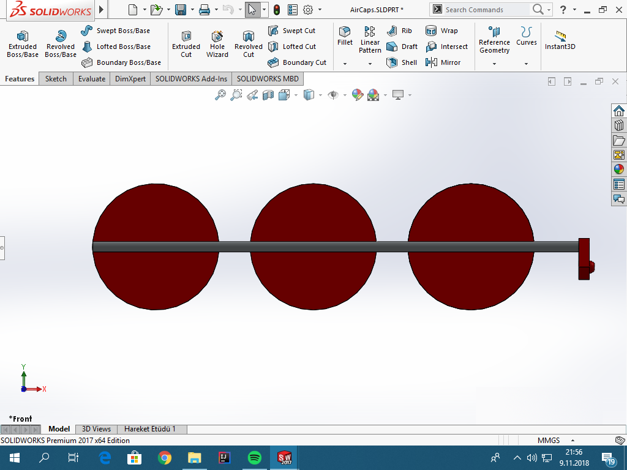
Task: Expand the SOLIDWORKS main menu arrow
Action: 101,9
